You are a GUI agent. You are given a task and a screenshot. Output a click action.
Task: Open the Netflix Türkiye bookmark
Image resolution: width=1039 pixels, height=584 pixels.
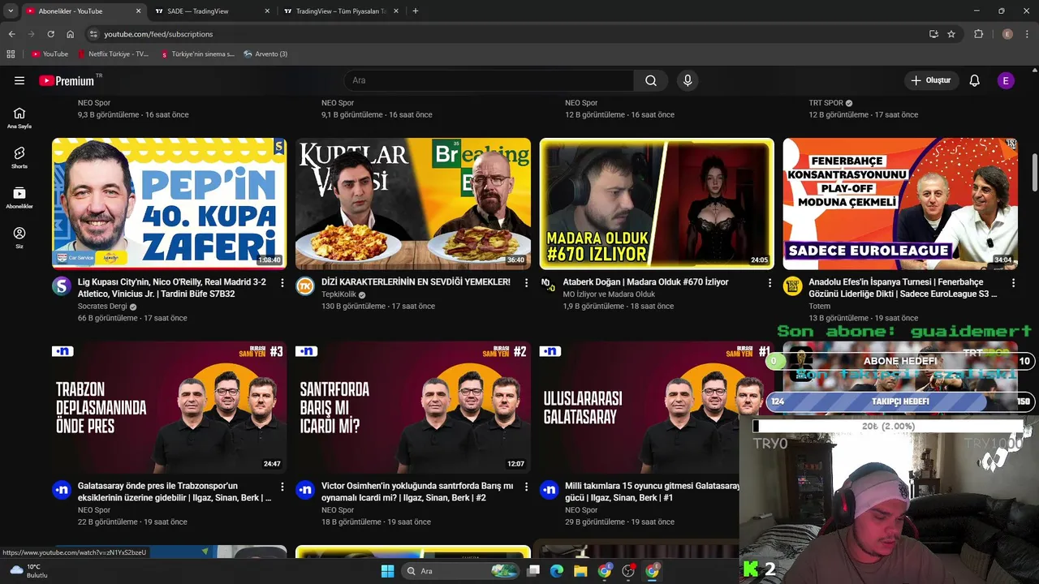click(114, 54)
